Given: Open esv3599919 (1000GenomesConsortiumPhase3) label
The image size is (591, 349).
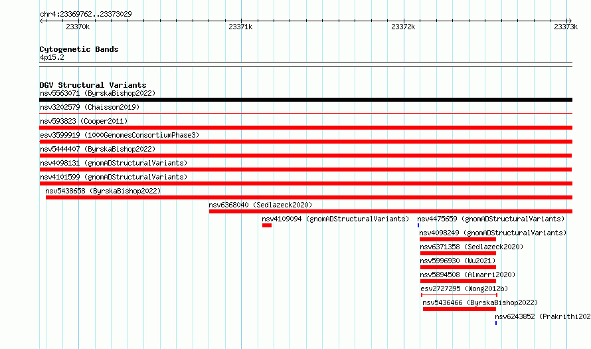Looking at the screenshot, I should click(x=120, y=135).
